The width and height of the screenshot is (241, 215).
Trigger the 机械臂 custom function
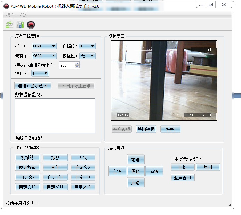[x=27, y=158]
